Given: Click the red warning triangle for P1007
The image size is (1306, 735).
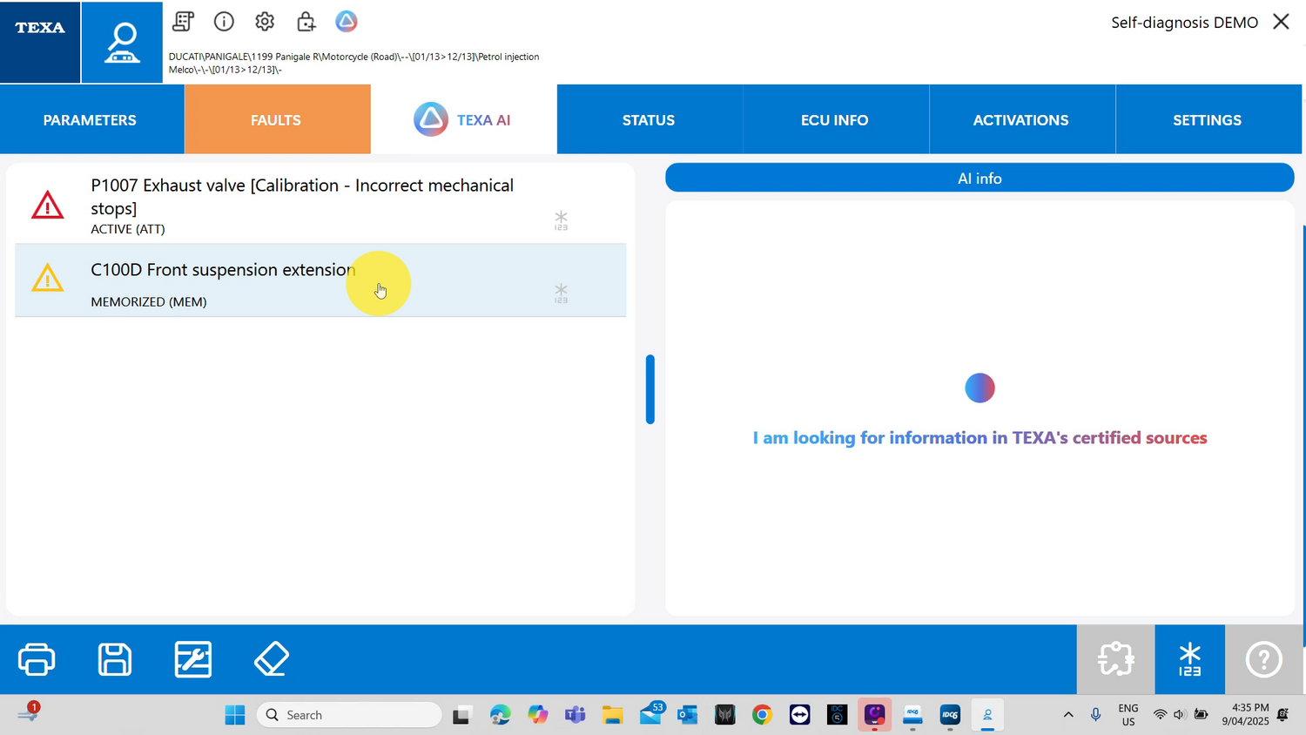Looking at the screenshot, I should 48,206.
